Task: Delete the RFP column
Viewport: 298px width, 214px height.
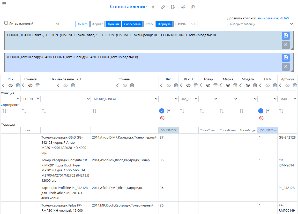Action: (x=18, y=86)
